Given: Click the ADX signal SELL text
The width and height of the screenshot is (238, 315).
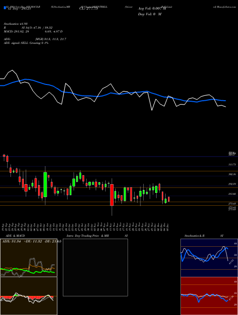Looking at the screenshot, I should pyautogui.click(x=26, y=43).
